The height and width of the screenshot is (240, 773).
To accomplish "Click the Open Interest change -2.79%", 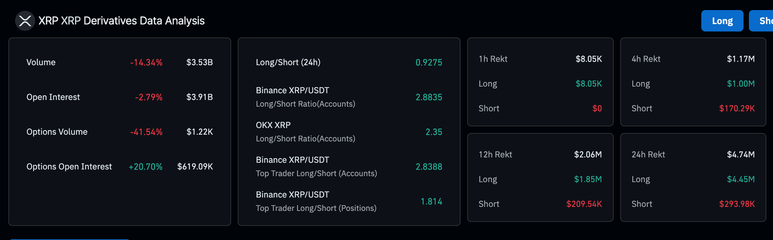I will pyautogui.click(x=148, y=97).
